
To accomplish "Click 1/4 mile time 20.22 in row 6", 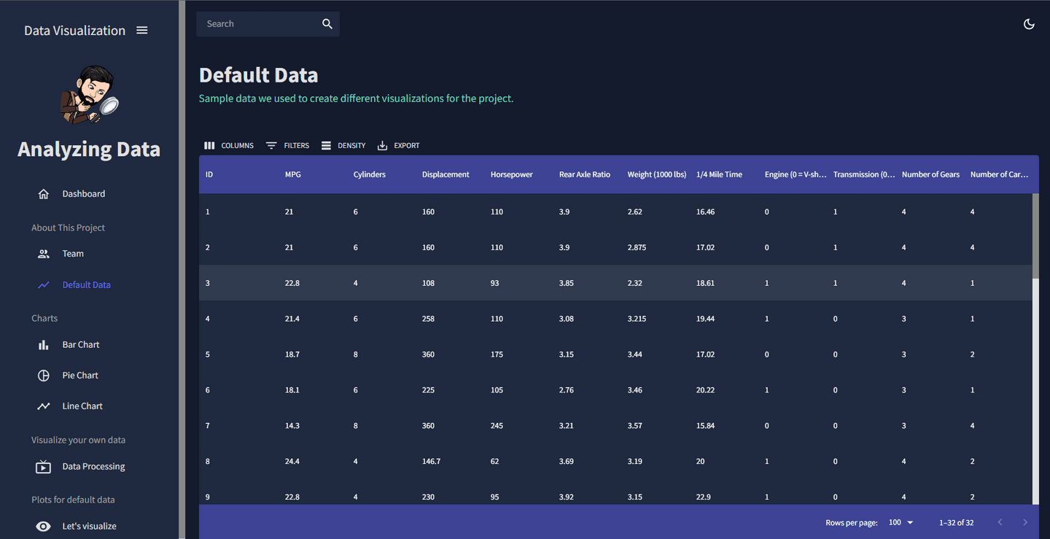I will (x=706, y=390).
